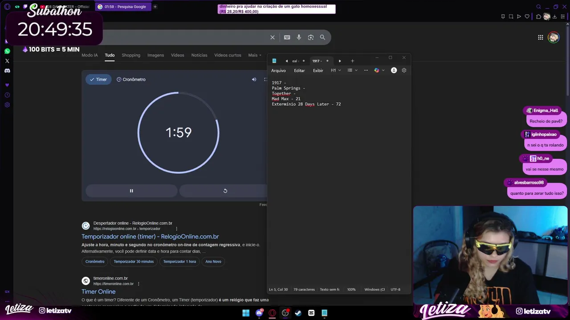Viewport: 570px width, 320px height.
Task: Expand the Copilot dropdown arrow in Notepad
Action: click(x=383, y=70)
